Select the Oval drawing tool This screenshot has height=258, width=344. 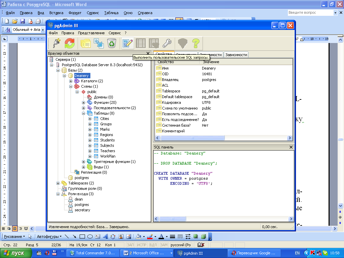coord(90,236)
